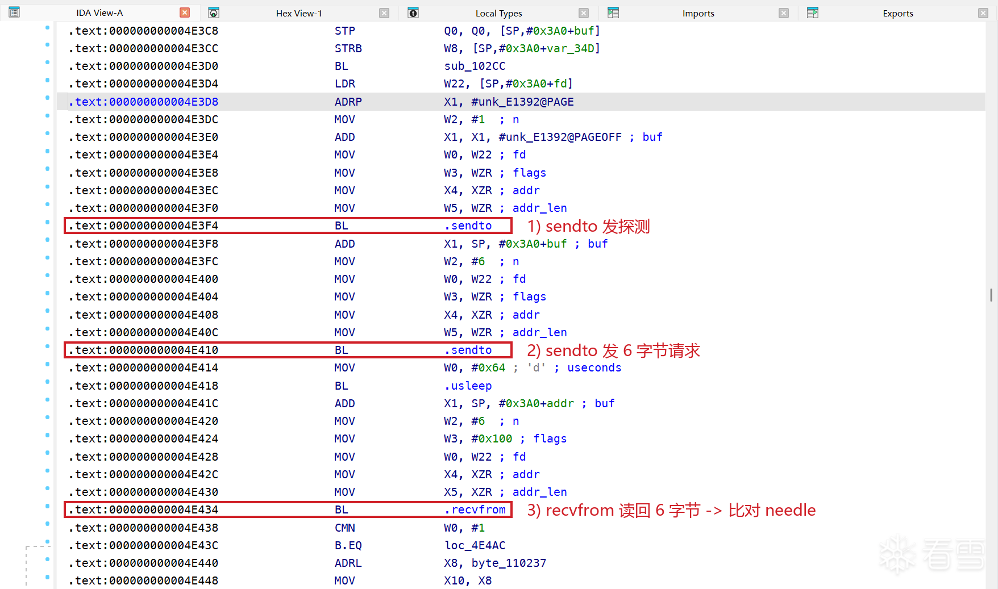Click the STRB mnemonic at 4E3CC
Viewport: 998px width, 589px height.
[348, 48]
